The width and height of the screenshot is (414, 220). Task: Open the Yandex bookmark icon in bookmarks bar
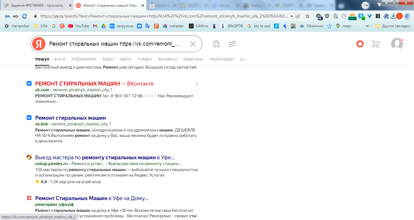[x=62, y=26]
